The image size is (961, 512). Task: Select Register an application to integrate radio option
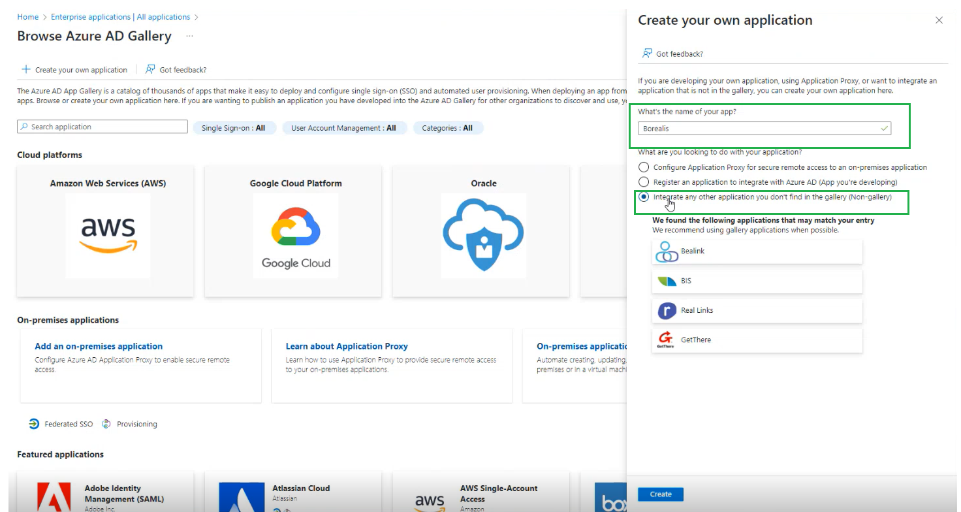(x=644, y=182)
